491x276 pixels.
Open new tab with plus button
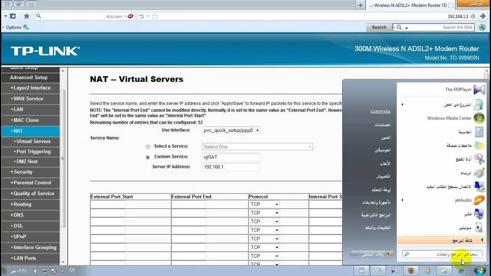pyautogui.click(x=360, y=5)
